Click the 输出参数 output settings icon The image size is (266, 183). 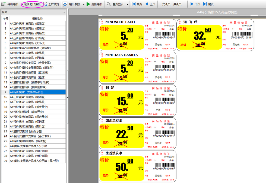point(65,4)
